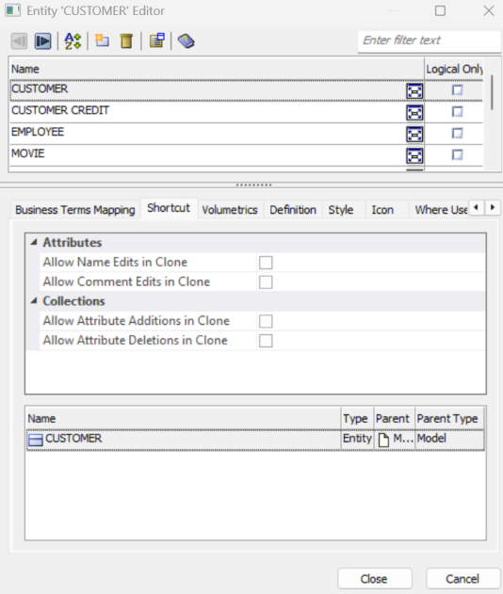Select the CUSTOMER row in the entity list
This screenshot has height=594, width=503.
(x=247, y=90)
